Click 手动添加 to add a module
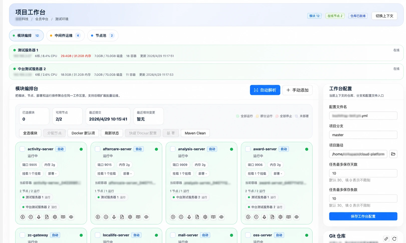 [297, 90]
